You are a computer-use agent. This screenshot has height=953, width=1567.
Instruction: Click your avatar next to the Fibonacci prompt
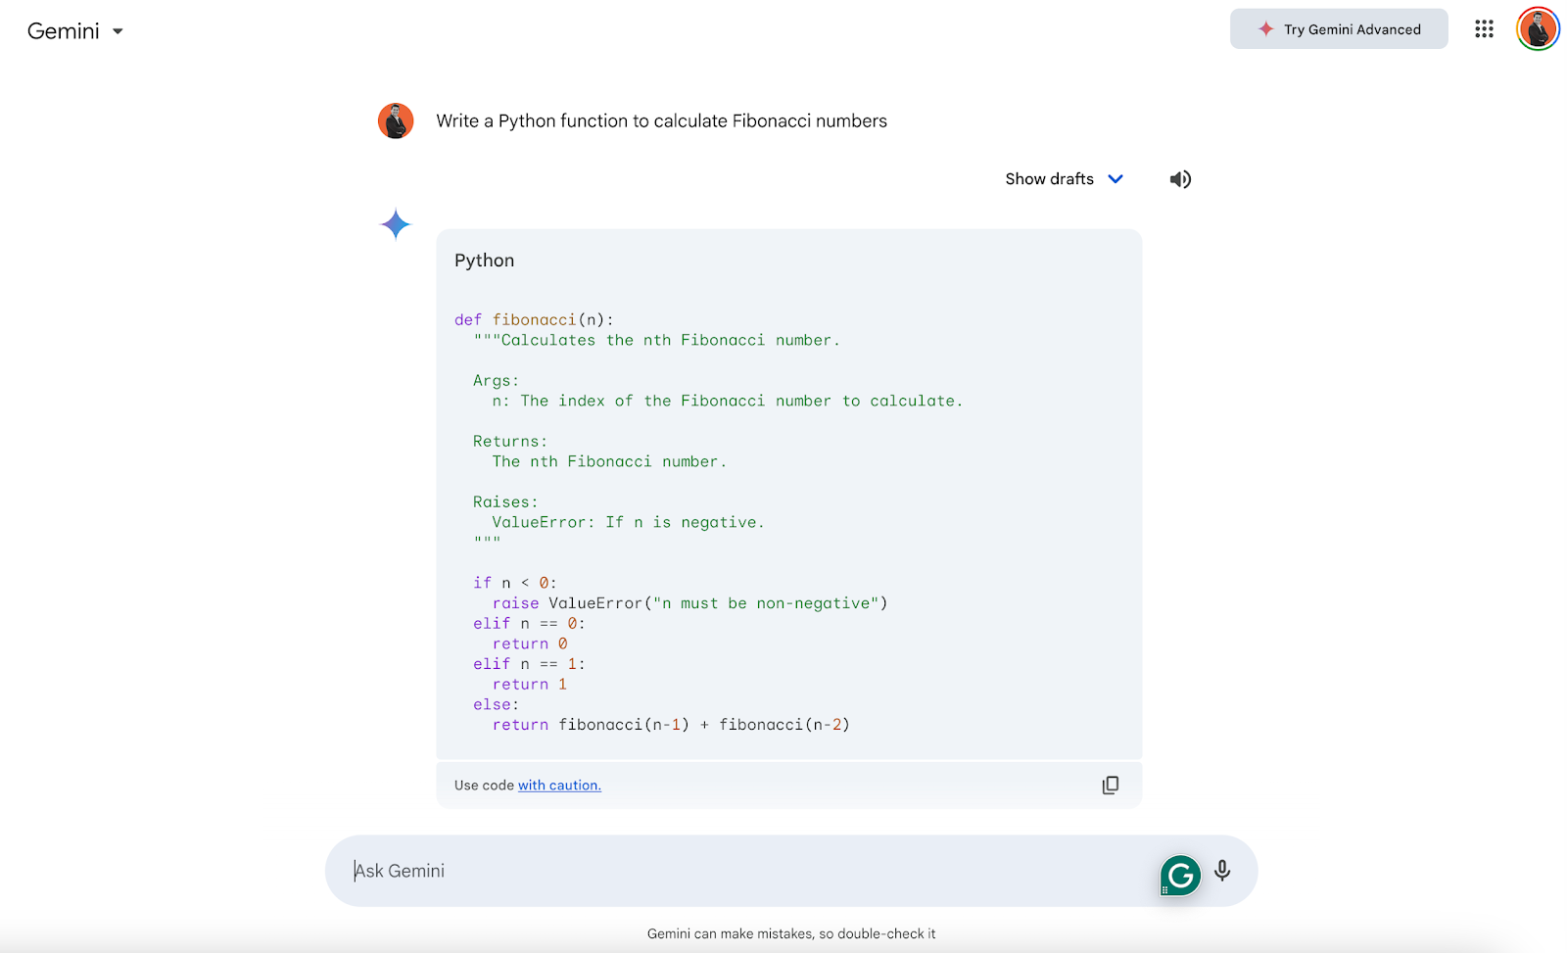395,119
